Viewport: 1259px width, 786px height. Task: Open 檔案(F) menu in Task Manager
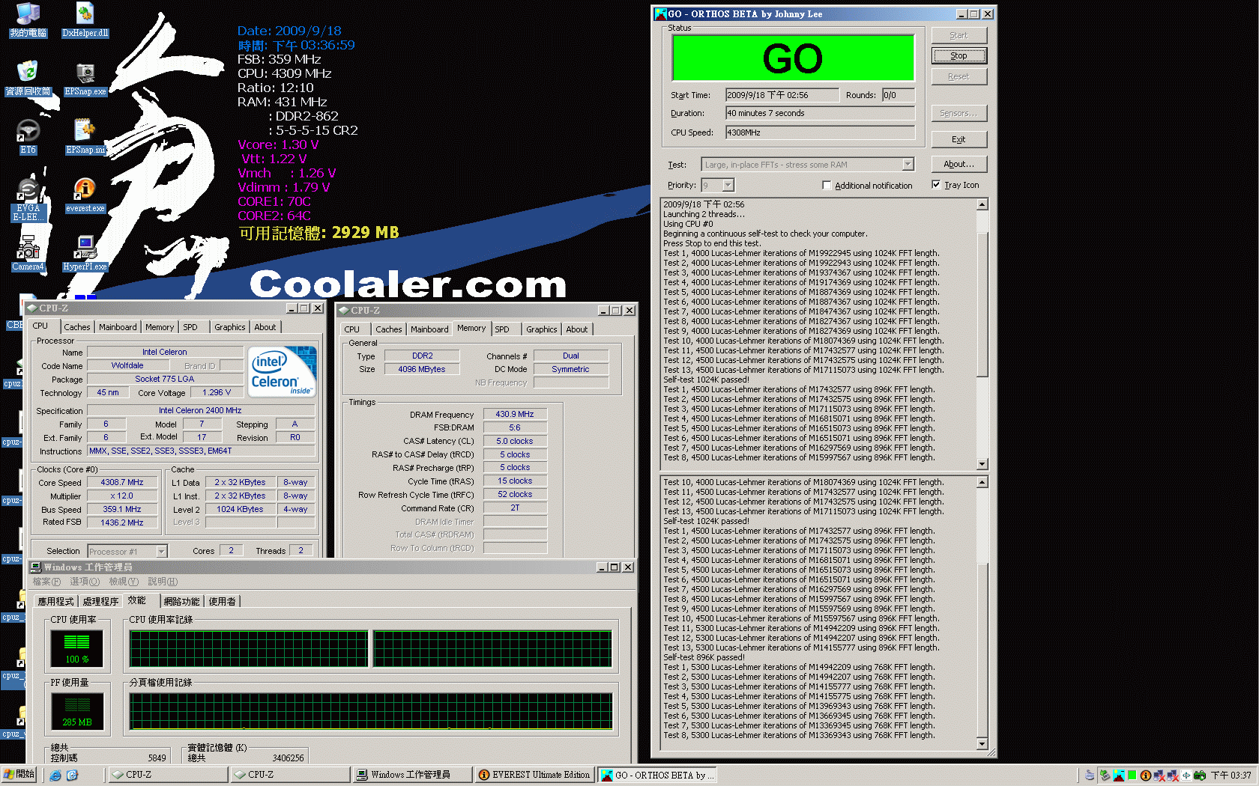tap(46, 582)
